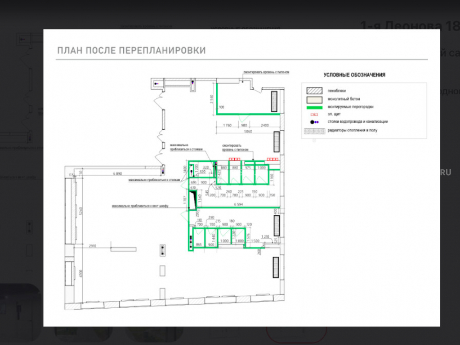460x345 pixels.
Task: Click the dimmed RU text behind the overlay
Action: pyautogui.click(x=445, y=172)
